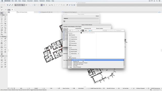Open the Document menu in menu bar

coord(30,1)
